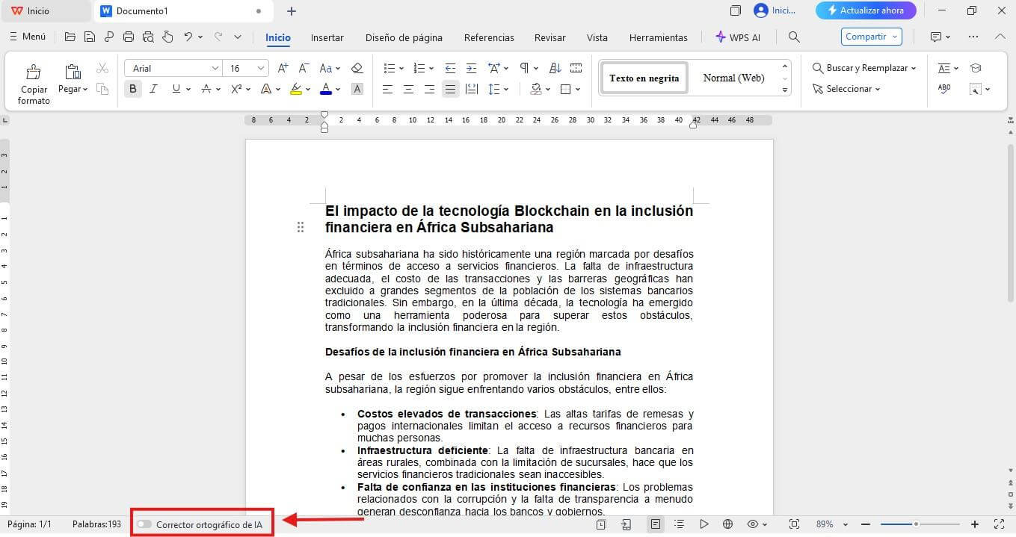Expand line spacing options

pyautogui.click(x=506, y=89)
